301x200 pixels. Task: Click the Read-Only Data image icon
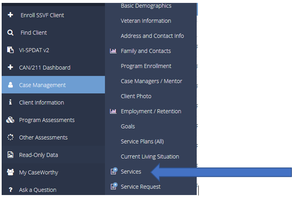pyautogui.click(x=11, y=155)
